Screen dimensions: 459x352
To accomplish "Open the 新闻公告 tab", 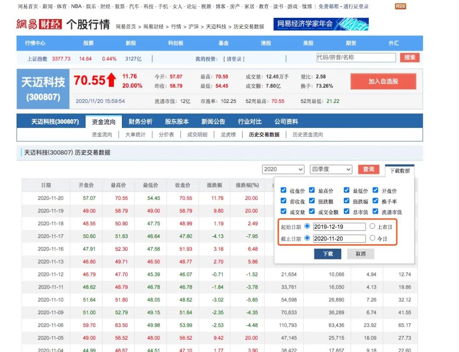I will click(213, 122).
